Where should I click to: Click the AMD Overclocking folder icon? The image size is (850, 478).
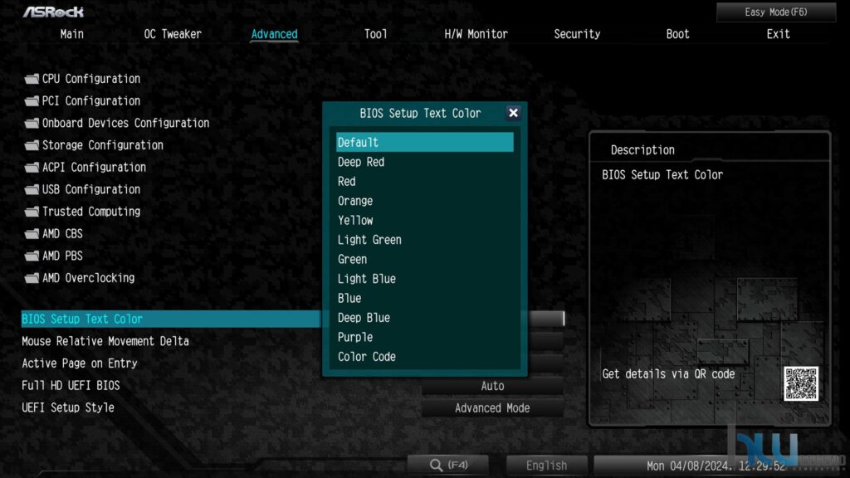coord(32,278)
